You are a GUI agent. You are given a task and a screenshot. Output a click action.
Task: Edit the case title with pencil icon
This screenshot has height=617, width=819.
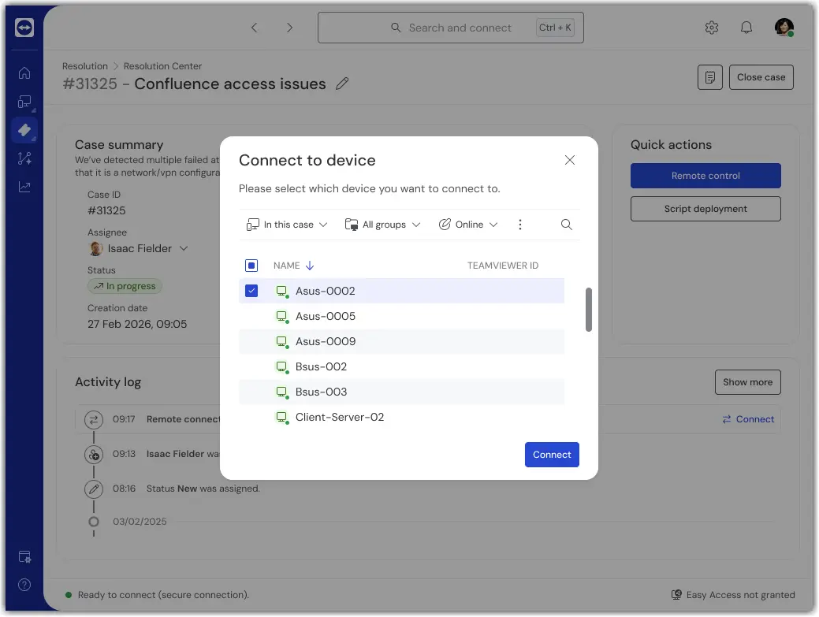tap(342, 84)
